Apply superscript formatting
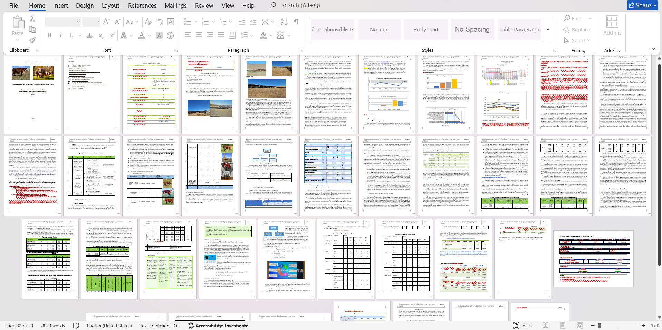Viewport: 662px width, 330px height. [112, 36]
